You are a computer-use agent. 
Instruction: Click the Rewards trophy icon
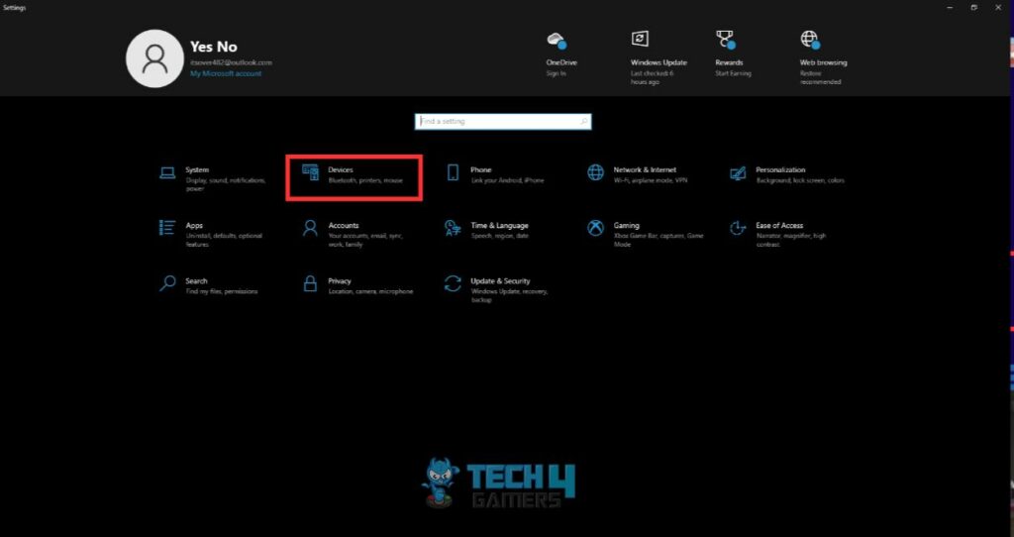[x=726, y=40]
